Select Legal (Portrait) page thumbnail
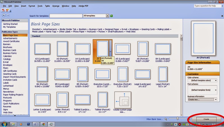This screenshot has height=127, width=224. coord(163,74)
